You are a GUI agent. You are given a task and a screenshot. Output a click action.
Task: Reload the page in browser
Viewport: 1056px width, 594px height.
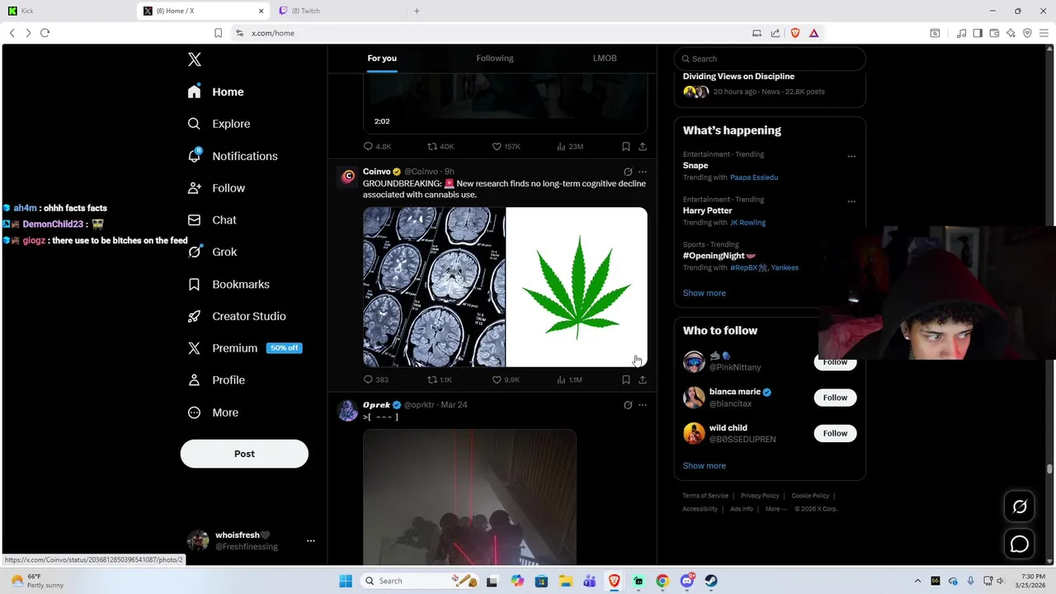(x=45, y=33)
